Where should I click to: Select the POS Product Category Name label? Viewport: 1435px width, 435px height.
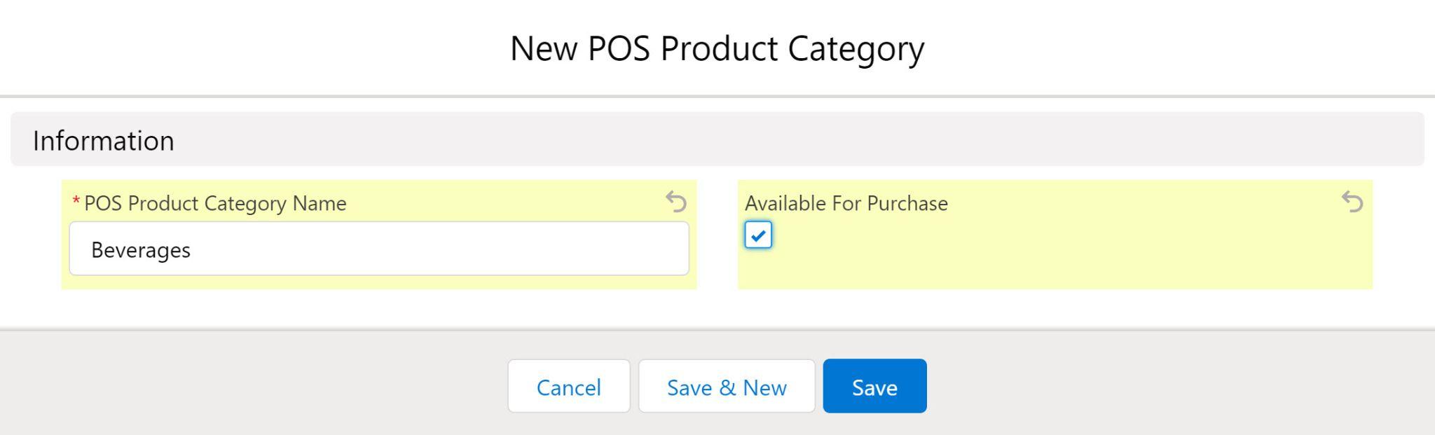[x=214, y=203]
